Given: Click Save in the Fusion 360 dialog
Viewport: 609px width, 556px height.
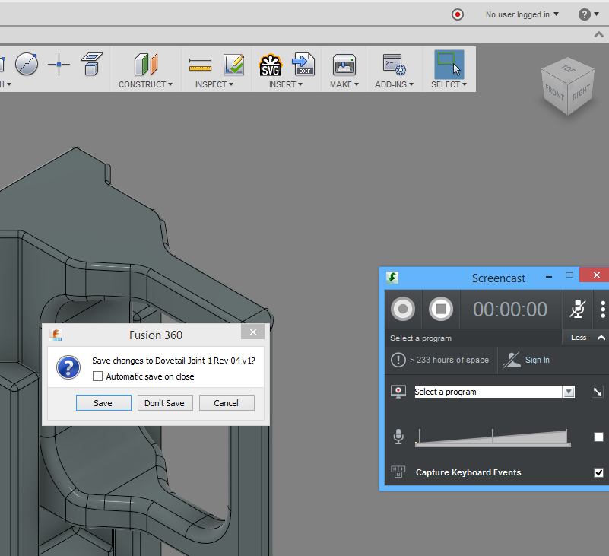Looking at the screenshot, I should [x=103, y=403].
